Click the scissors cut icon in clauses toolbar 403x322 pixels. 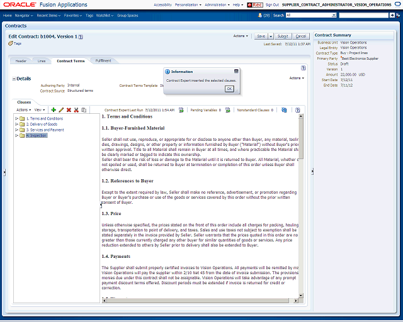pos(76,110)
